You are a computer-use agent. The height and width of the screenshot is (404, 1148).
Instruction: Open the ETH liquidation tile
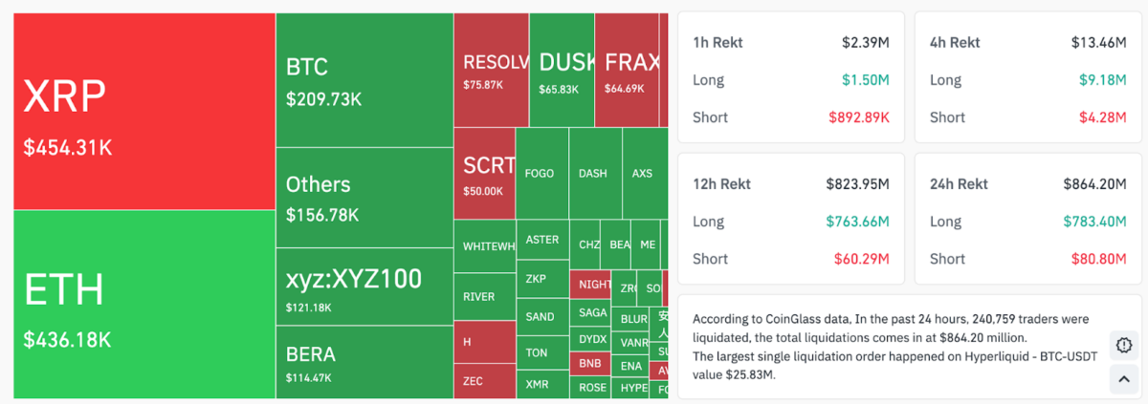[143, 304]
